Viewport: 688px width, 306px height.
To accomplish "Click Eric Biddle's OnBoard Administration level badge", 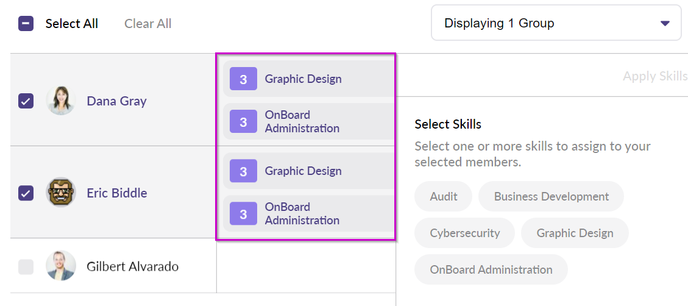I will tap(243, 214).
